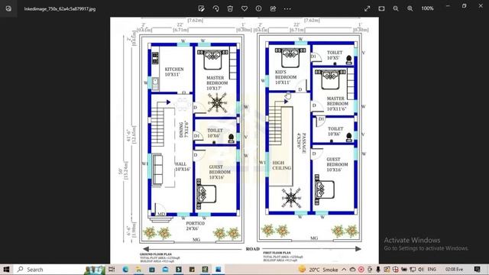489x275 pixels.
Task: Click the PORTICO 24'X6' label
Action: [196, 226]
